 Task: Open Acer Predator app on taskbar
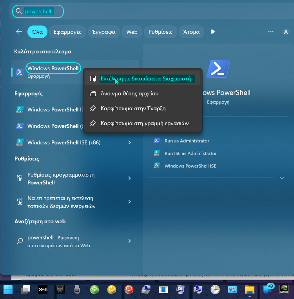[x=60, y=290]
